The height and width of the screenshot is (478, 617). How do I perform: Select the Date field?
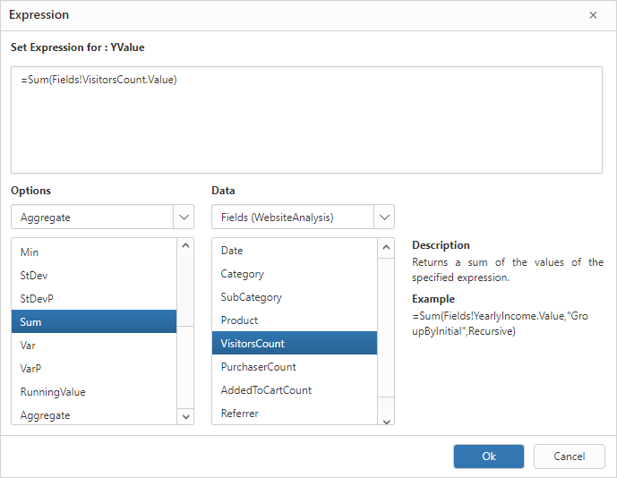(x=295, y=251)
